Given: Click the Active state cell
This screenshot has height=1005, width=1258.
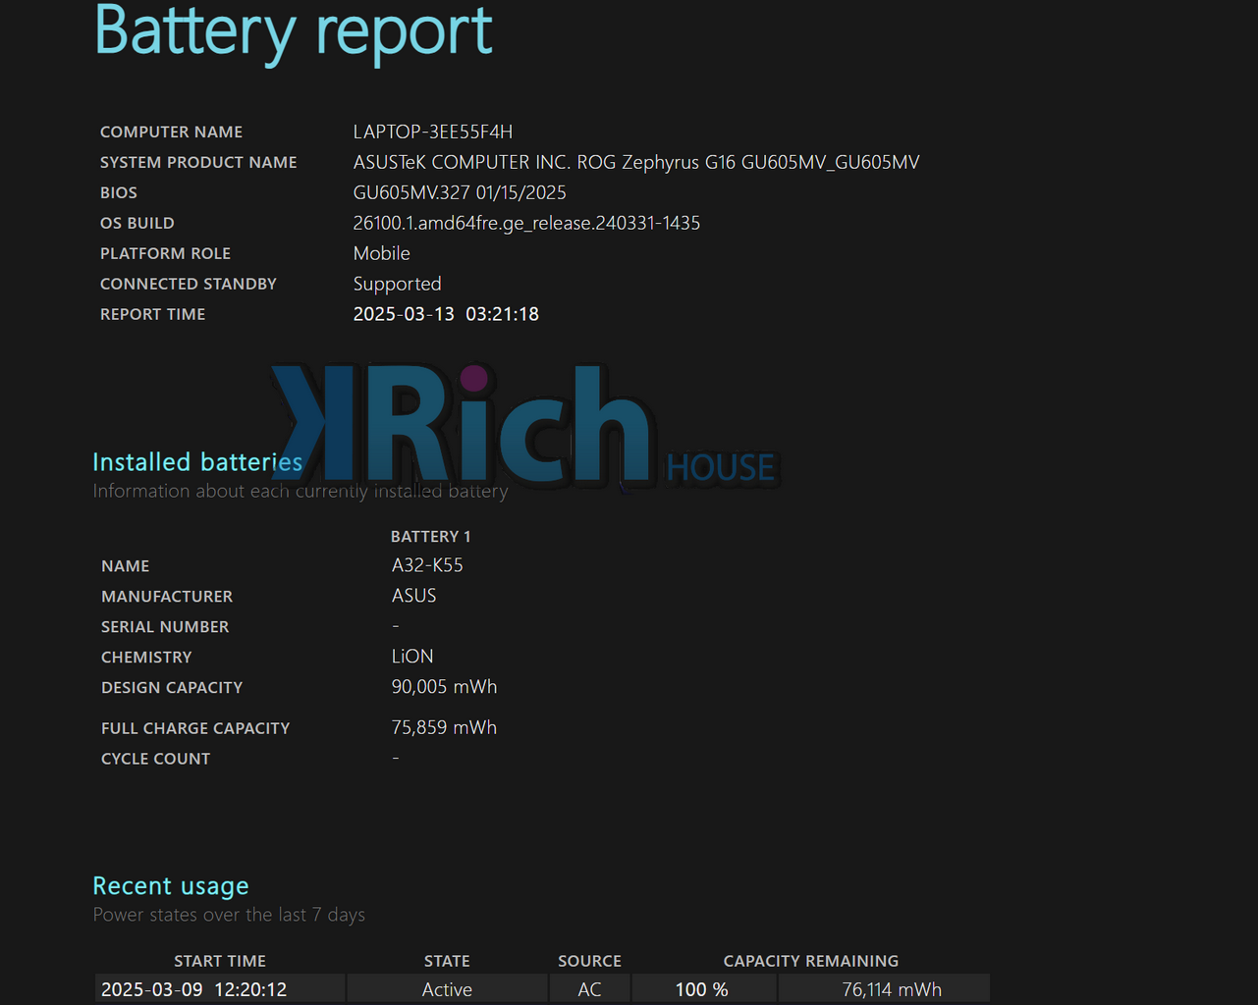Looking at the screenshot, I should pos(447,989).
